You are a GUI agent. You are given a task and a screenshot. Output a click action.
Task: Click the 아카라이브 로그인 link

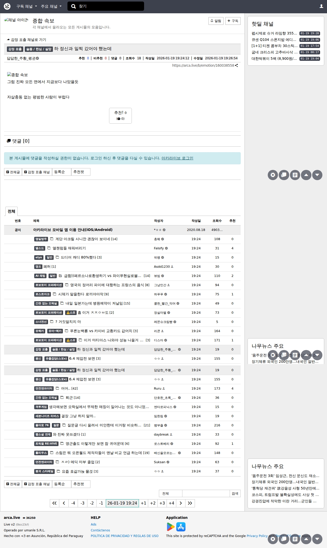click(x=177, y=158)
